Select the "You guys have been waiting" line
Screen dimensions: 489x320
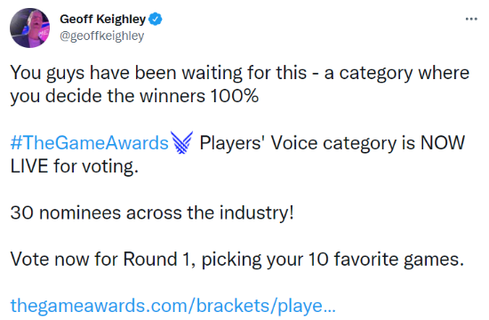pyautogui.click(x=240, y=73)
